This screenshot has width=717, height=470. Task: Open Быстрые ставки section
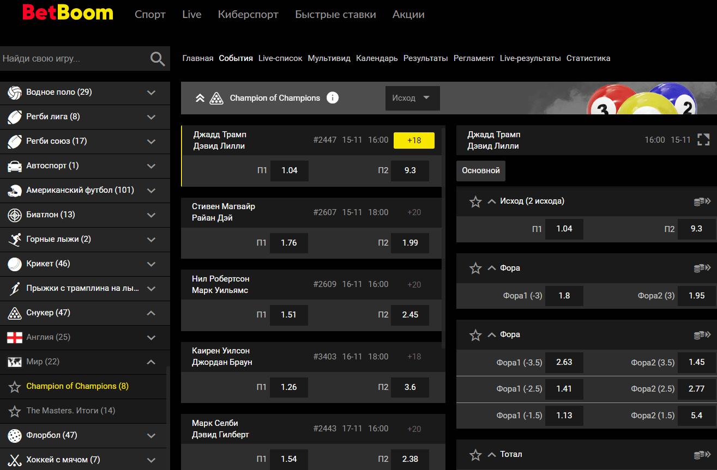(x=335, y=15)
